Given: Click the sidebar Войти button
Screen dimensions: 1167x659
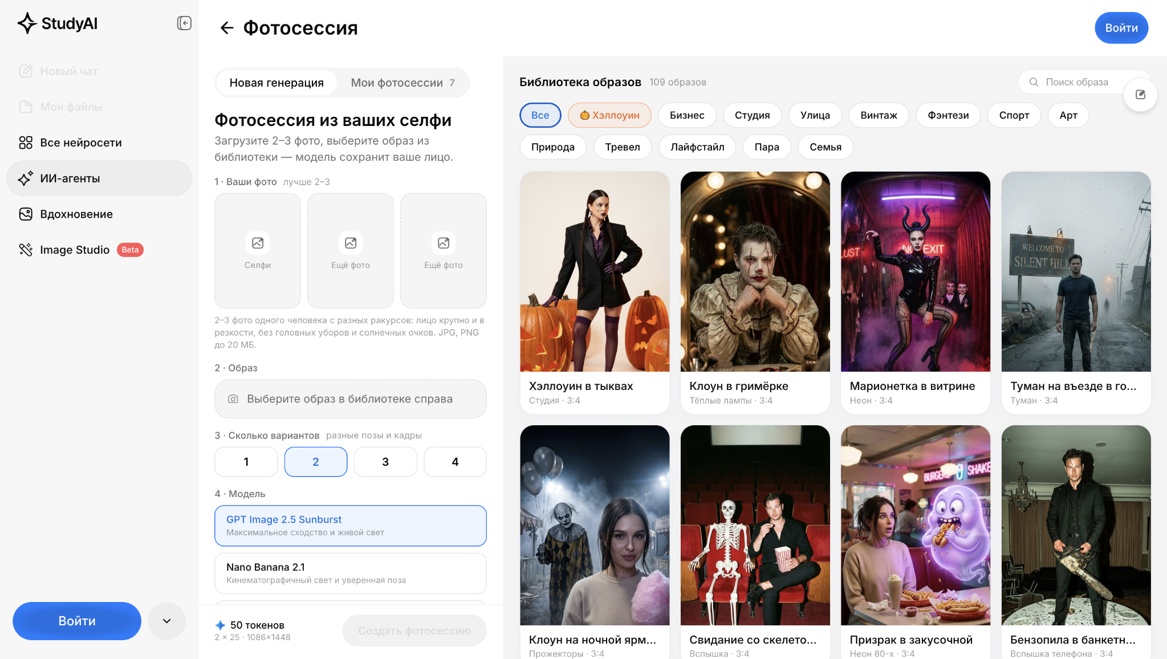Looking at the screenshot, I should tap(77, 621).
